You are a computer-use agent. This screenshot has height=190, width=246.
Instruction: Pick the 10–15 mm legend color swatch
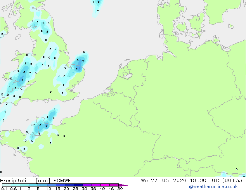52,185
